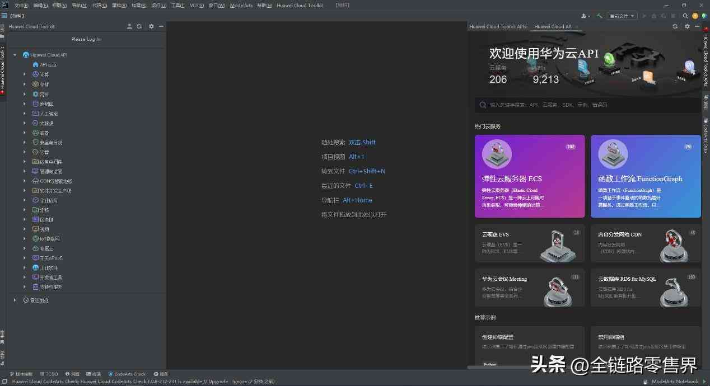
Task: Select the 视频 tree item
Action: point(44,229)
